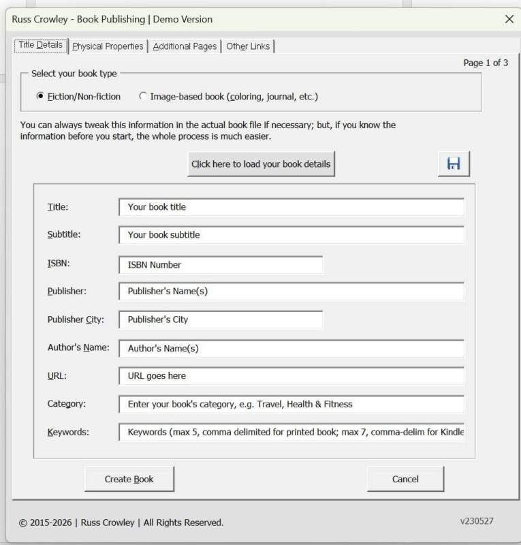521x545 pixels.
Task: Select the Fiction/Non-fiction radio button
Action: [x=40, y=97]
